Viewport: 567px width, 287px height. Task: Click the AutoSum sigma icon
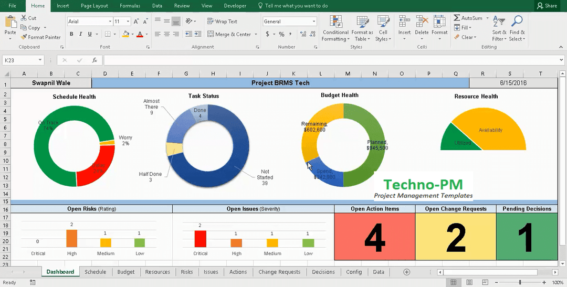(x=457, y=18)
